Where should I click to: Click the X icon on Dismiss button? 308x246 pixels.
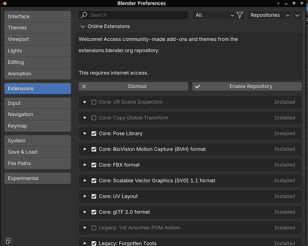[x=84, y=87]
